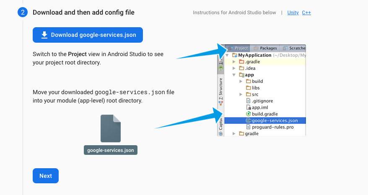Select the build folder name in the tree
Screen dimensions: 368x195
pos(257,81)
